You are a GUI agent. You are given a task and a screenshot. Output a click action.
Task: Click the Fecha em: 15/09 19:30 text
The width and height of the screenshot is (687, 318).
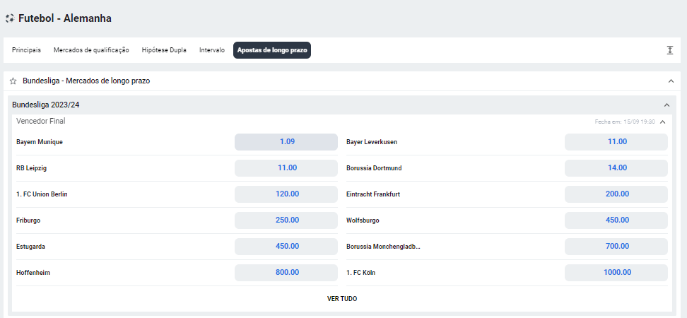coord(625,122)
